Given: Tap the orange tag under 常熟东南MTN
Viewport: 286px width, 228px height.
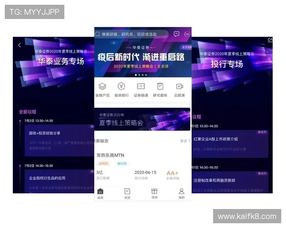Looking at the screenshot, I should coord(103,163).
